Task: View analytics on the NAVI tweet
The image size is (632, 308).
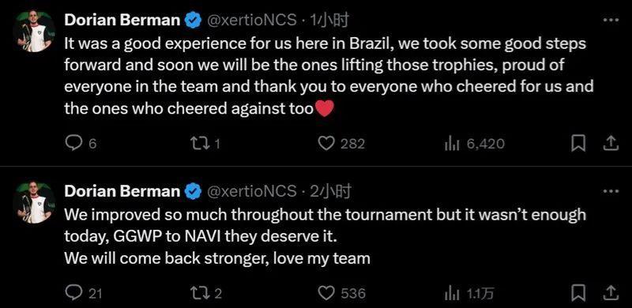Action: [x=468, y=293]
